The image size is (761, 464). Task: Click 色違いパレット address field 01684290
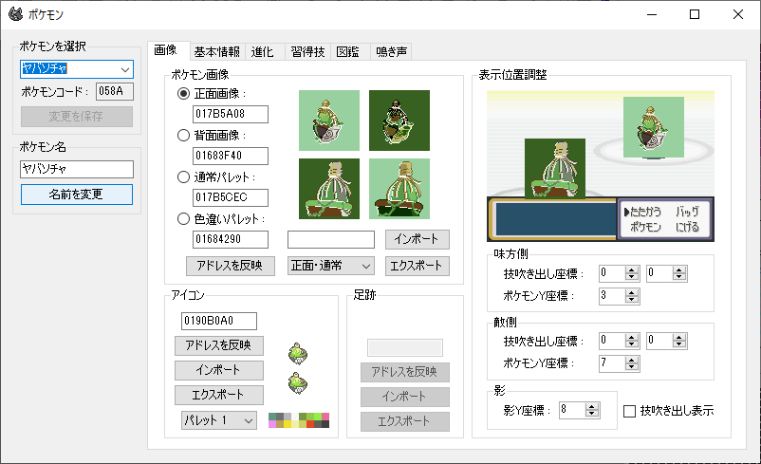[231, 240]
